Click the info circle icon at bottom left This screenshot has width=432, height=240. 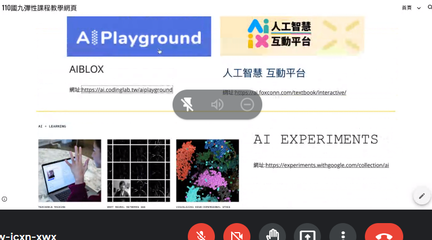click(5, 199)
